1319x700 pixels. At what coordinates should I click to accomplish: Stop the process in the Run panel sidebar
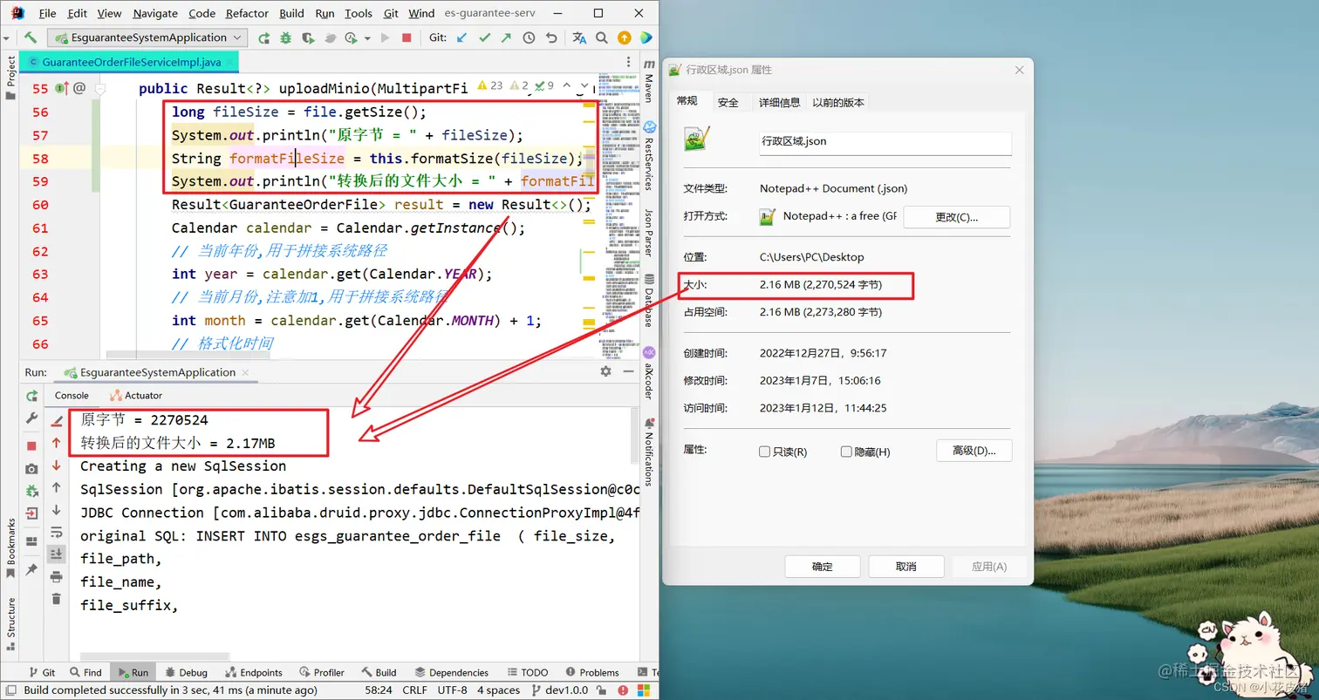click(x=32, y=445)
